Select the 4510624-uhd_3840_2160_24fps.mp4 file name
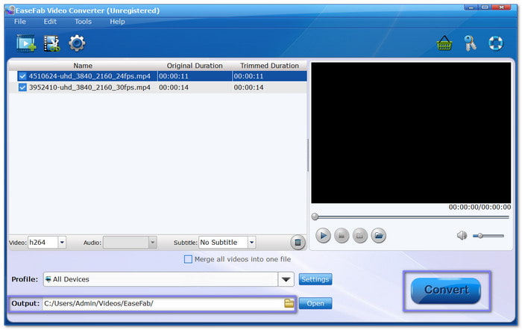The image size is (522, 330). (89, 76)
